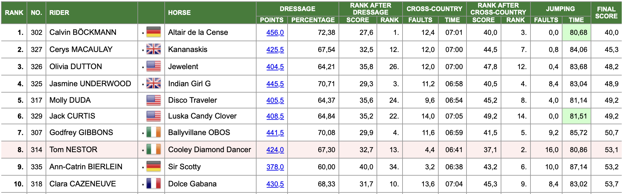Click the German flag for Calvin BÖCKMANN
This screenshot has height=194, width=622.
click(154, 32)
